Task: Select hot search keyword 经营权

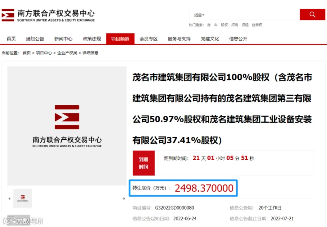Action: pos(257,25)
